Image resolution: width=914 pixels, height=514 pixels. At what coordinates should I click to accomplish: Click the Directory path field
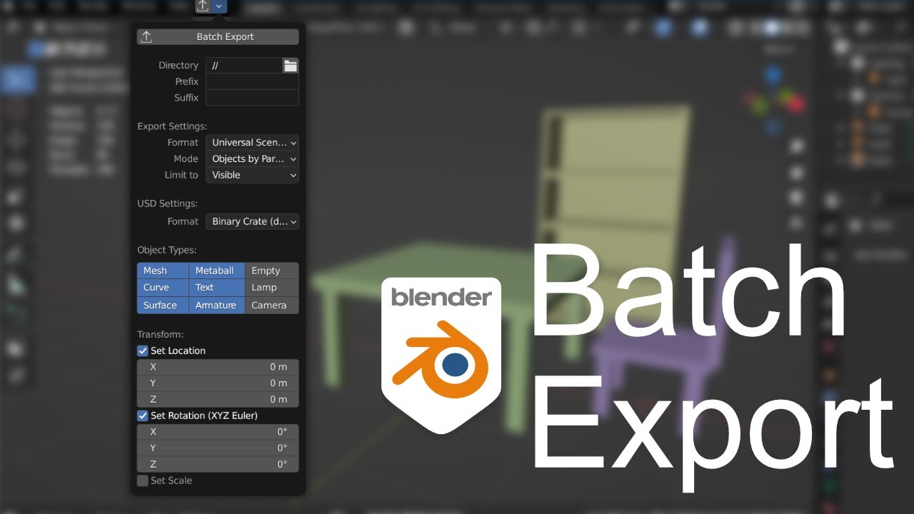[x=244, y=66]
